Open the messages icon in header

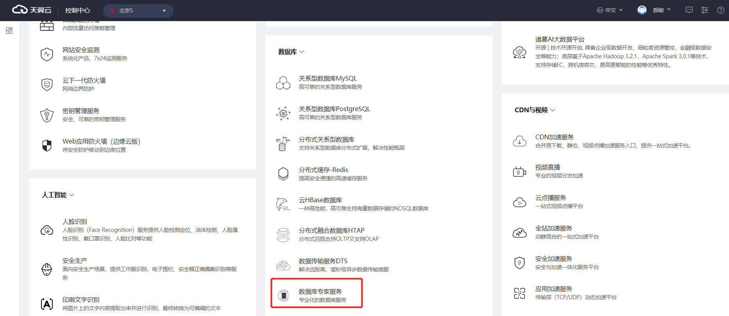689,10
